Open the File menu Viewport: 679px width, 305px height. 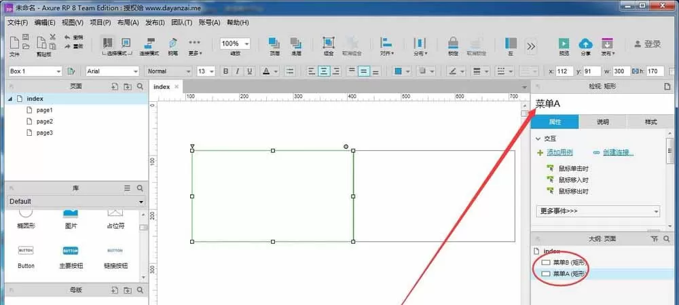click(x=18, y=22)
